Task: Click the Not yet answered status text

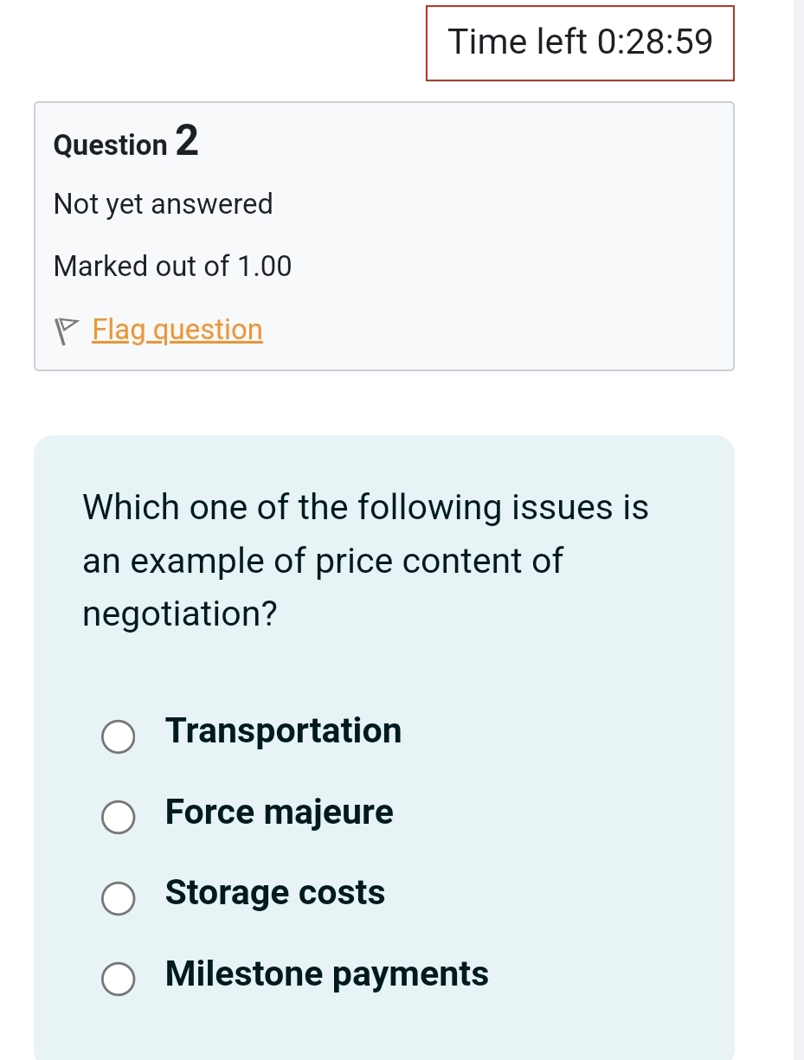Action: (163, 204)
